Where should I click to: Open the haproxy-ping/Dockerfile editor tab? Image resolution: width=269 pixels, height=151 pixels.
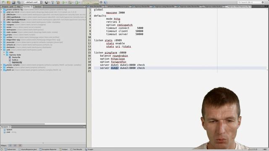point(164,7)
